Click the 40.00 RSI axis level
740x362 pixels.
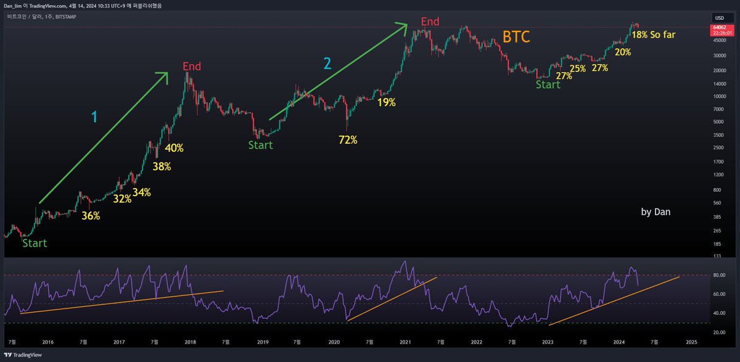(x=718, y=313)
